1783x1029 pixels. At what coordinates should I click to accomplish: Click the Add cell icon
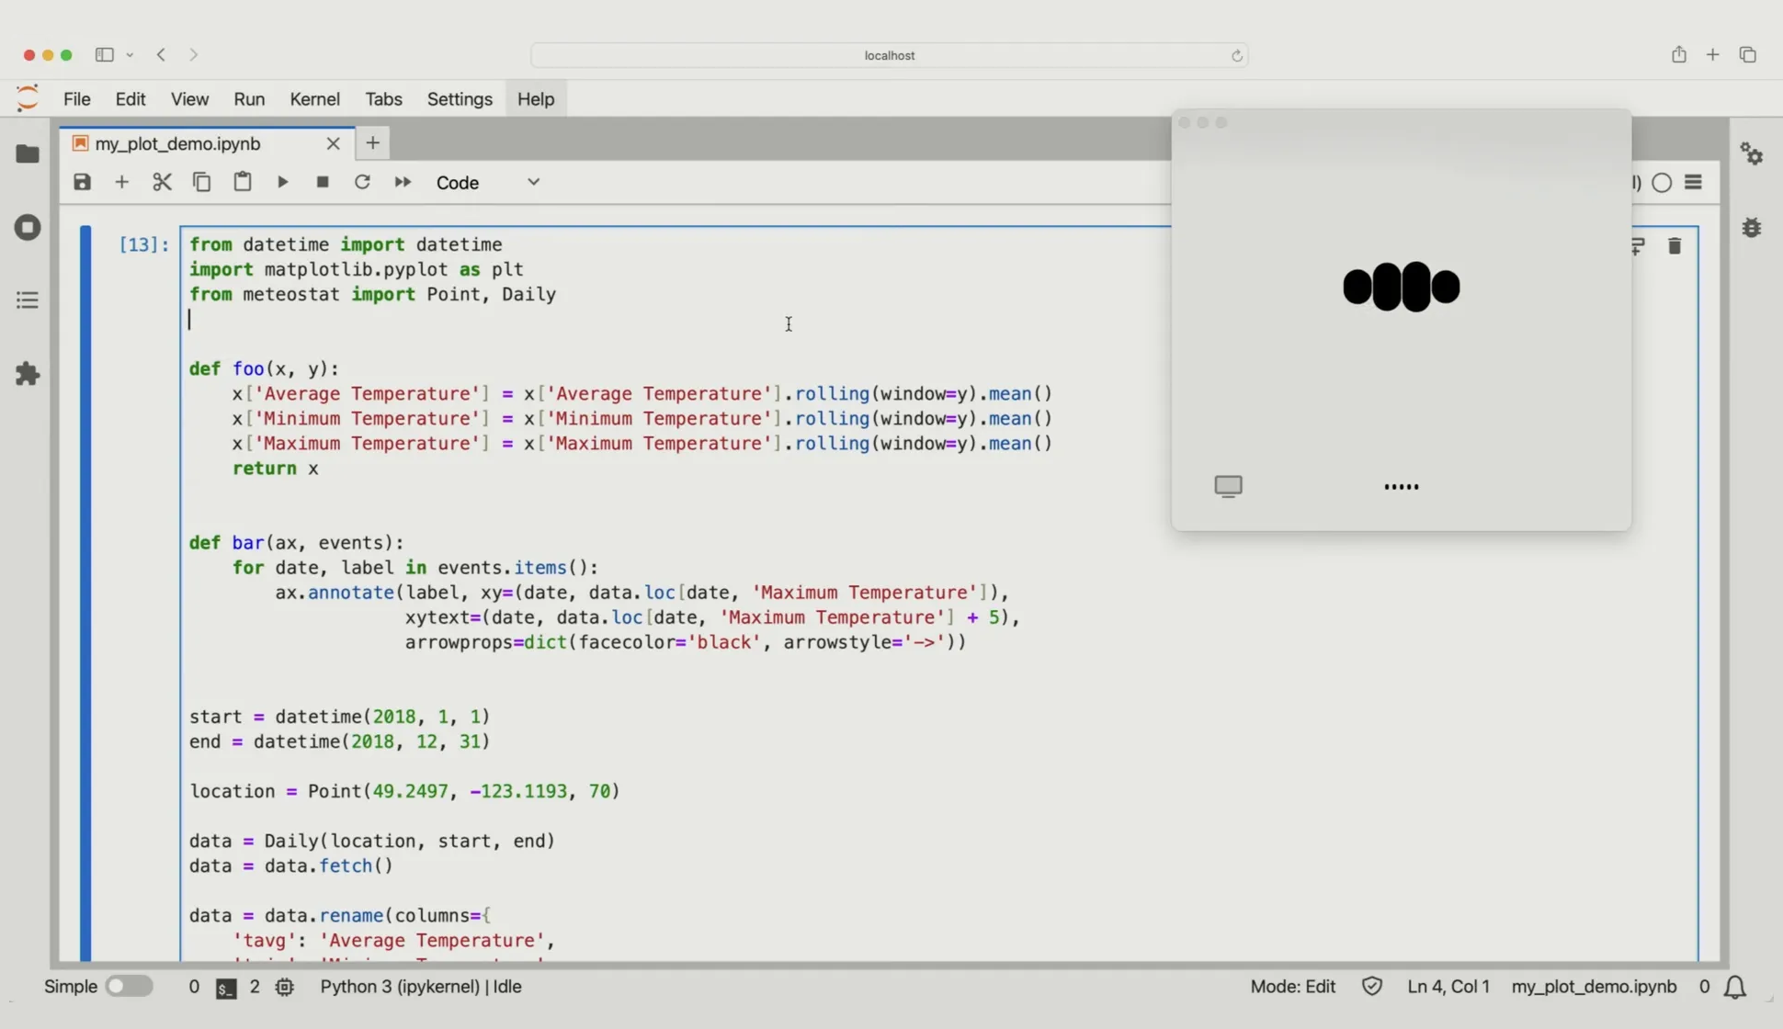120,183
